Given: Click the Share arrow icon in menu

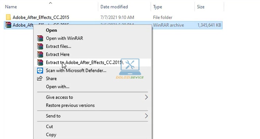Looking at the screenshot, I should click(40, 78).
